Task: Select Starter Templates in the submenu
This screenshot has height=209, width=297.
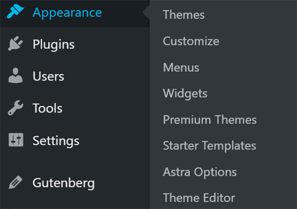Action: 209,146
